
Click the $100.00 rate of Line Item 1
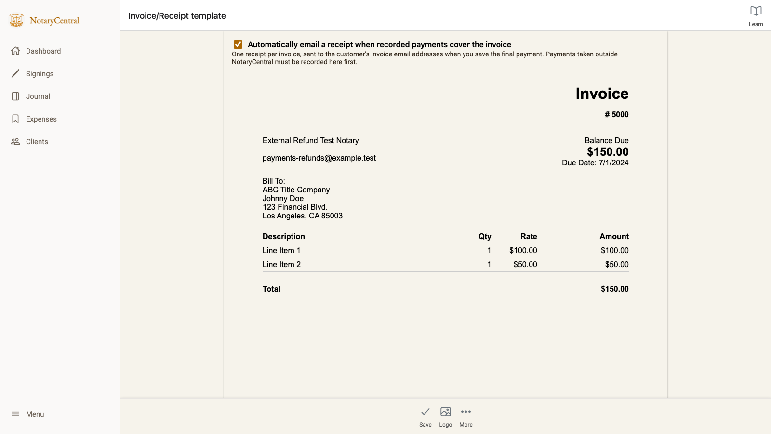point(523,250)
